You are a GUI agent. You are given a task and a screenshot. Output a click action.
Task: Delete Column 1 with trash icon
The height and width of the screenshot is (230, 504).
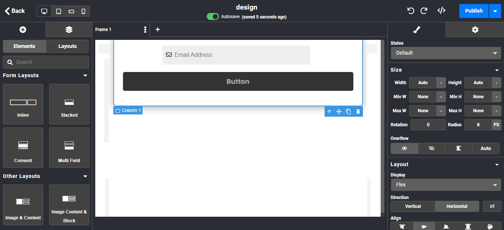[358, 111]
